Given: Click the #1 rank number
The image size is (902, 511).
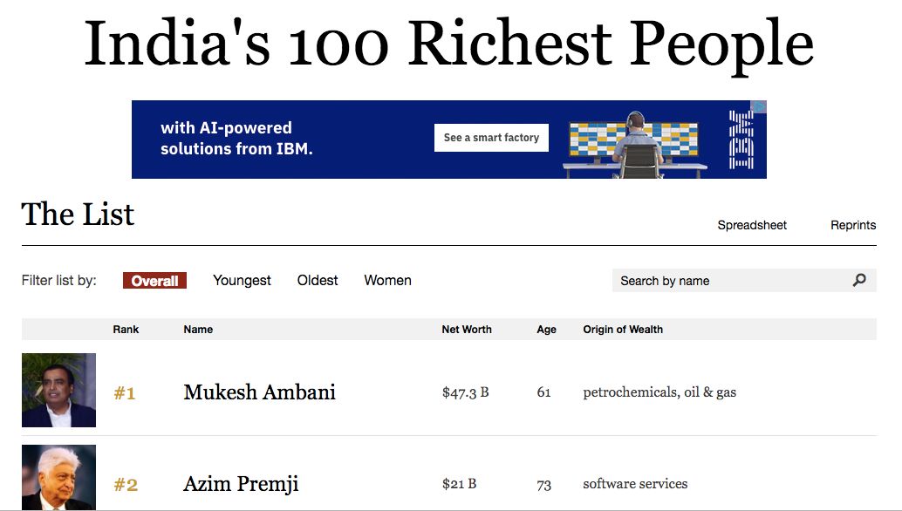Looking at the screenshot, I should click(125, 393).
